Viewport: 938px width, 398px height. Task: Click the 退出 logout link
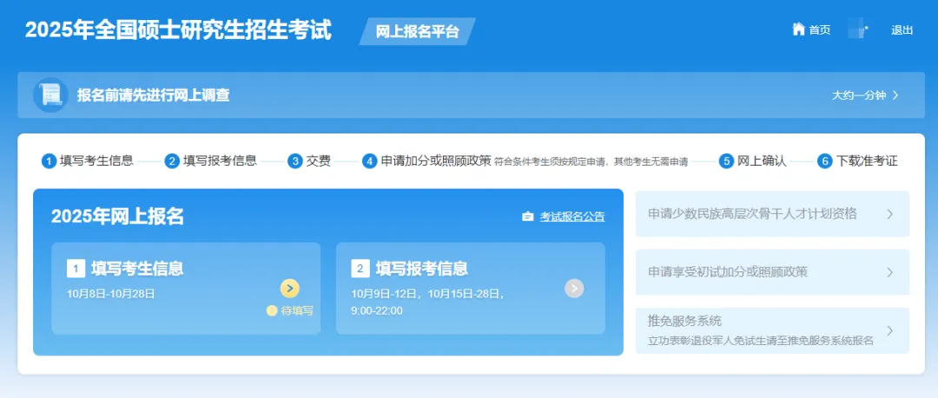pyautogui.click(x=902, y=29)
